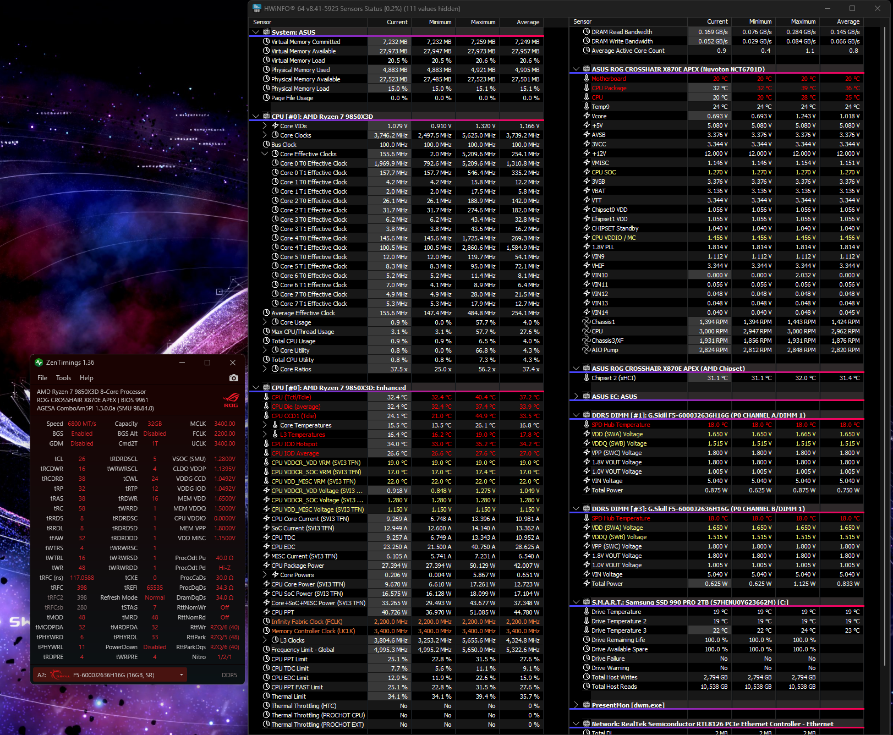The height and width of the screenshot is (735, 893).
Task: Click the tRFC (ns) 117.0588 value in ZenTimings
Action: (82, 578)
